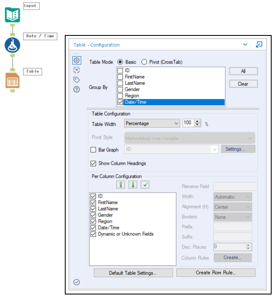Viewport: 275px width, 297px height.
Task: Click the Suffix input field
Action: 233,237
